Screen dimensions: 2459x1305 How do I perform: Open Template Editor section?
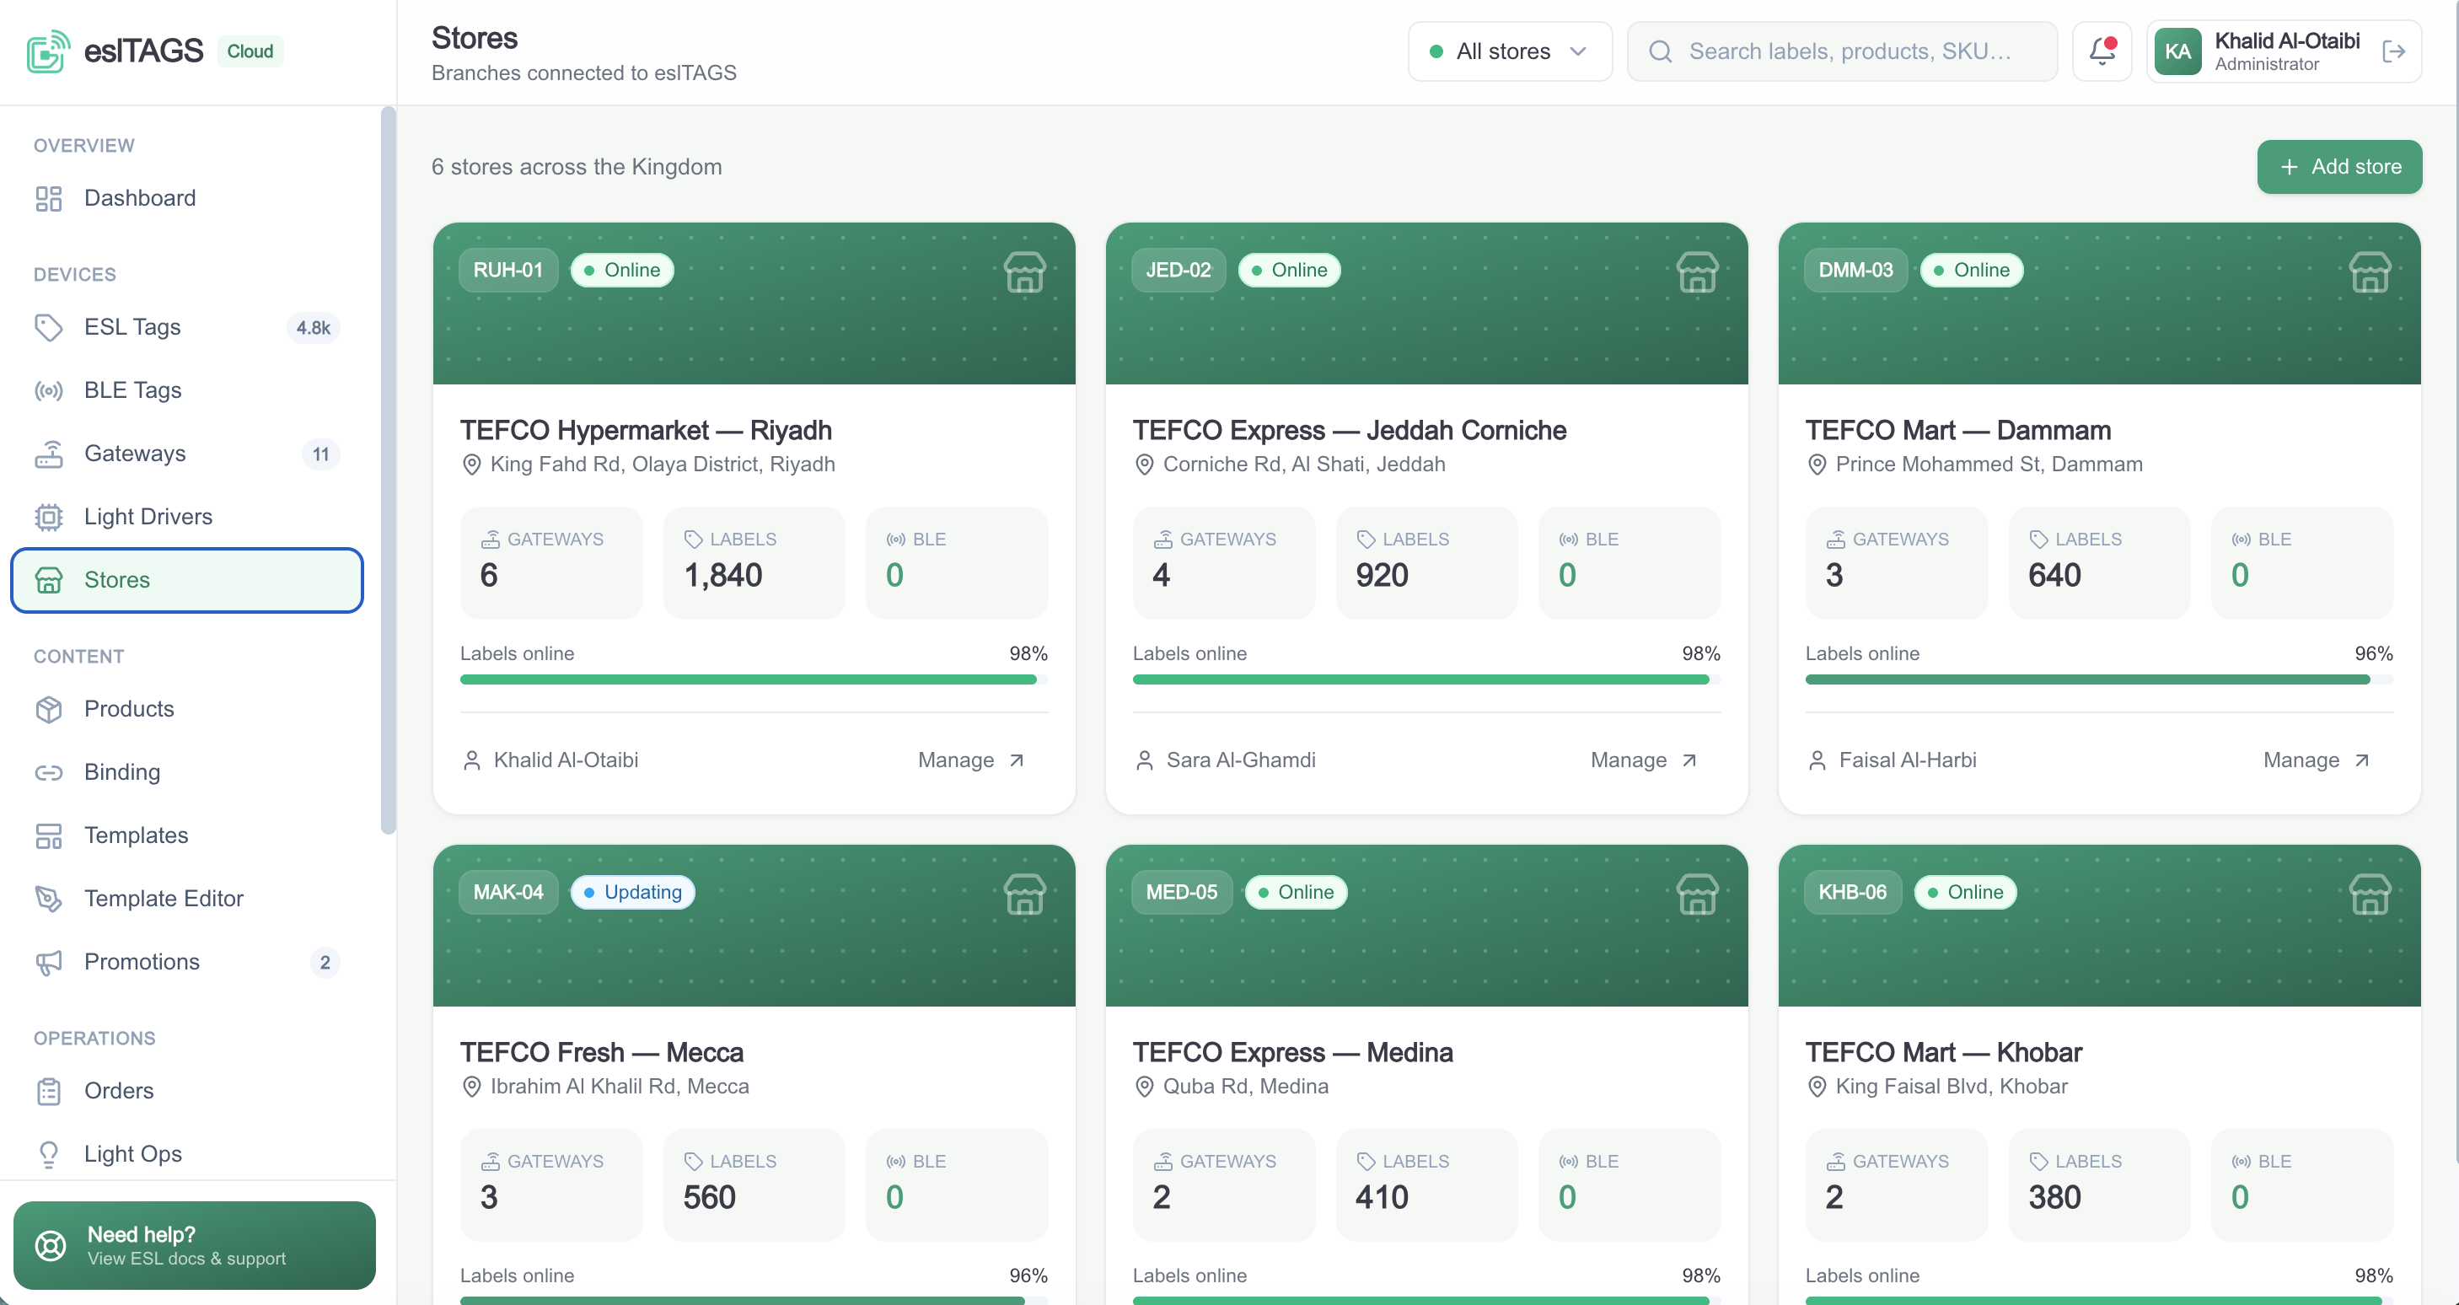coord(187,899)
